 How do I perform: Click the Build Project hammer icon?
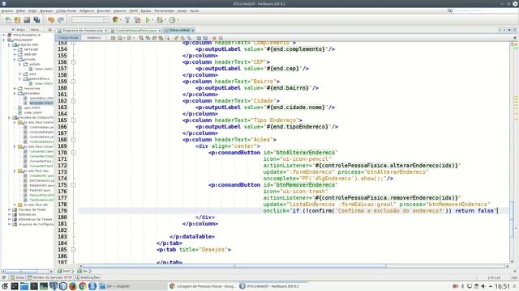click(127, 19)
